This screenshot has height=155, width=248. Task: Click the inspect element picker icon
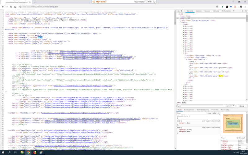click(x=179, y=11)
